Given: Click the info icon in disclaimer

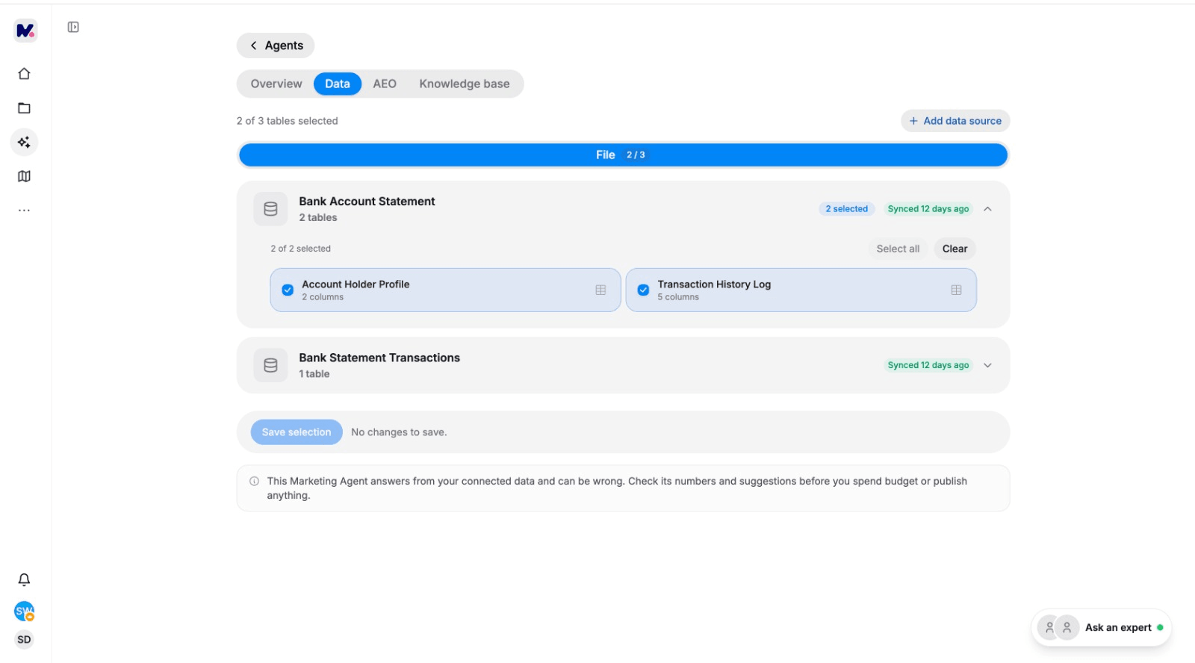Looking at the screenshot, I should (254, 482).
